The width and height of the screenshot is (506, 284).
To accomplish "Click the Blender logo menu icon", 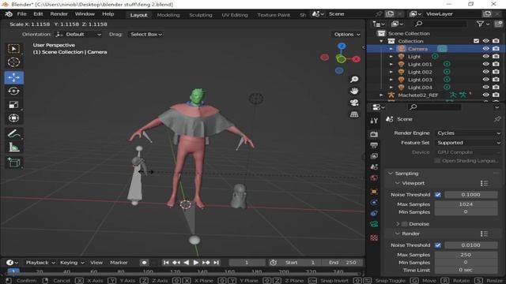I will (9, 14).
